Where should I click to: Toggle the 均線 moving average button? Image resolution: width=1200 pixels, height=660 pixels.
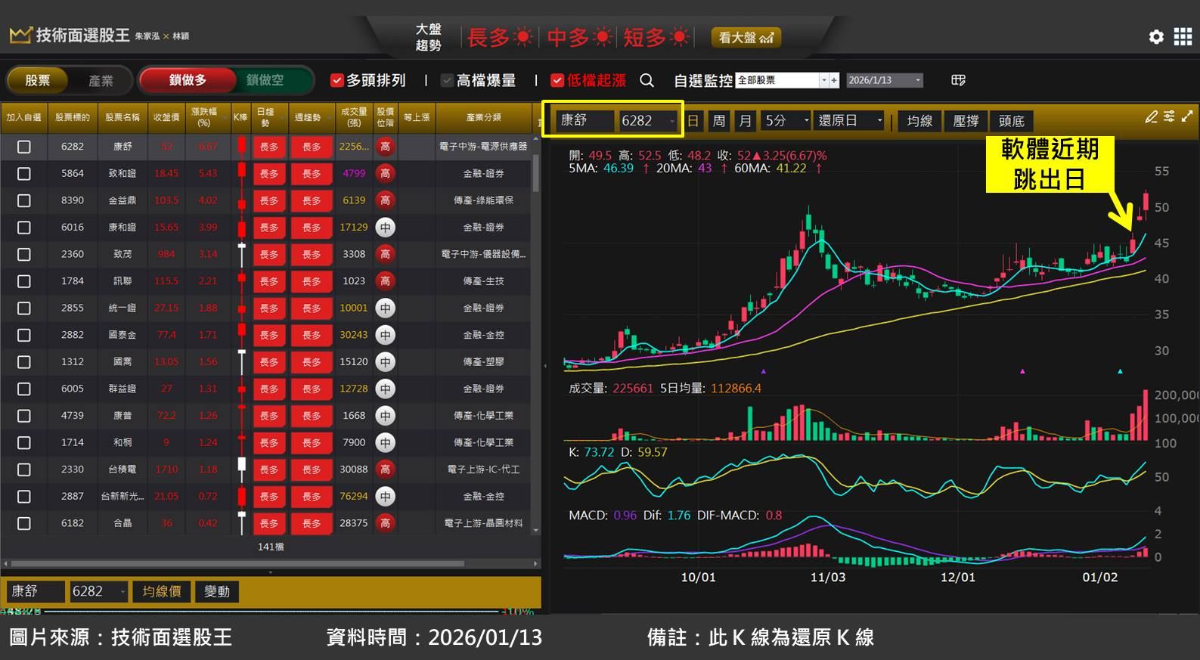[919, 120]
